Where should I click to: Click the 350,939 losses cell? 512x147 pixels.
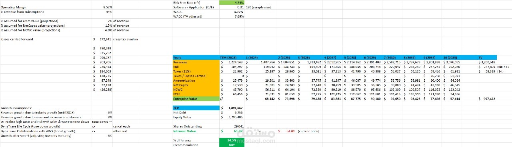tap(102, 48)
